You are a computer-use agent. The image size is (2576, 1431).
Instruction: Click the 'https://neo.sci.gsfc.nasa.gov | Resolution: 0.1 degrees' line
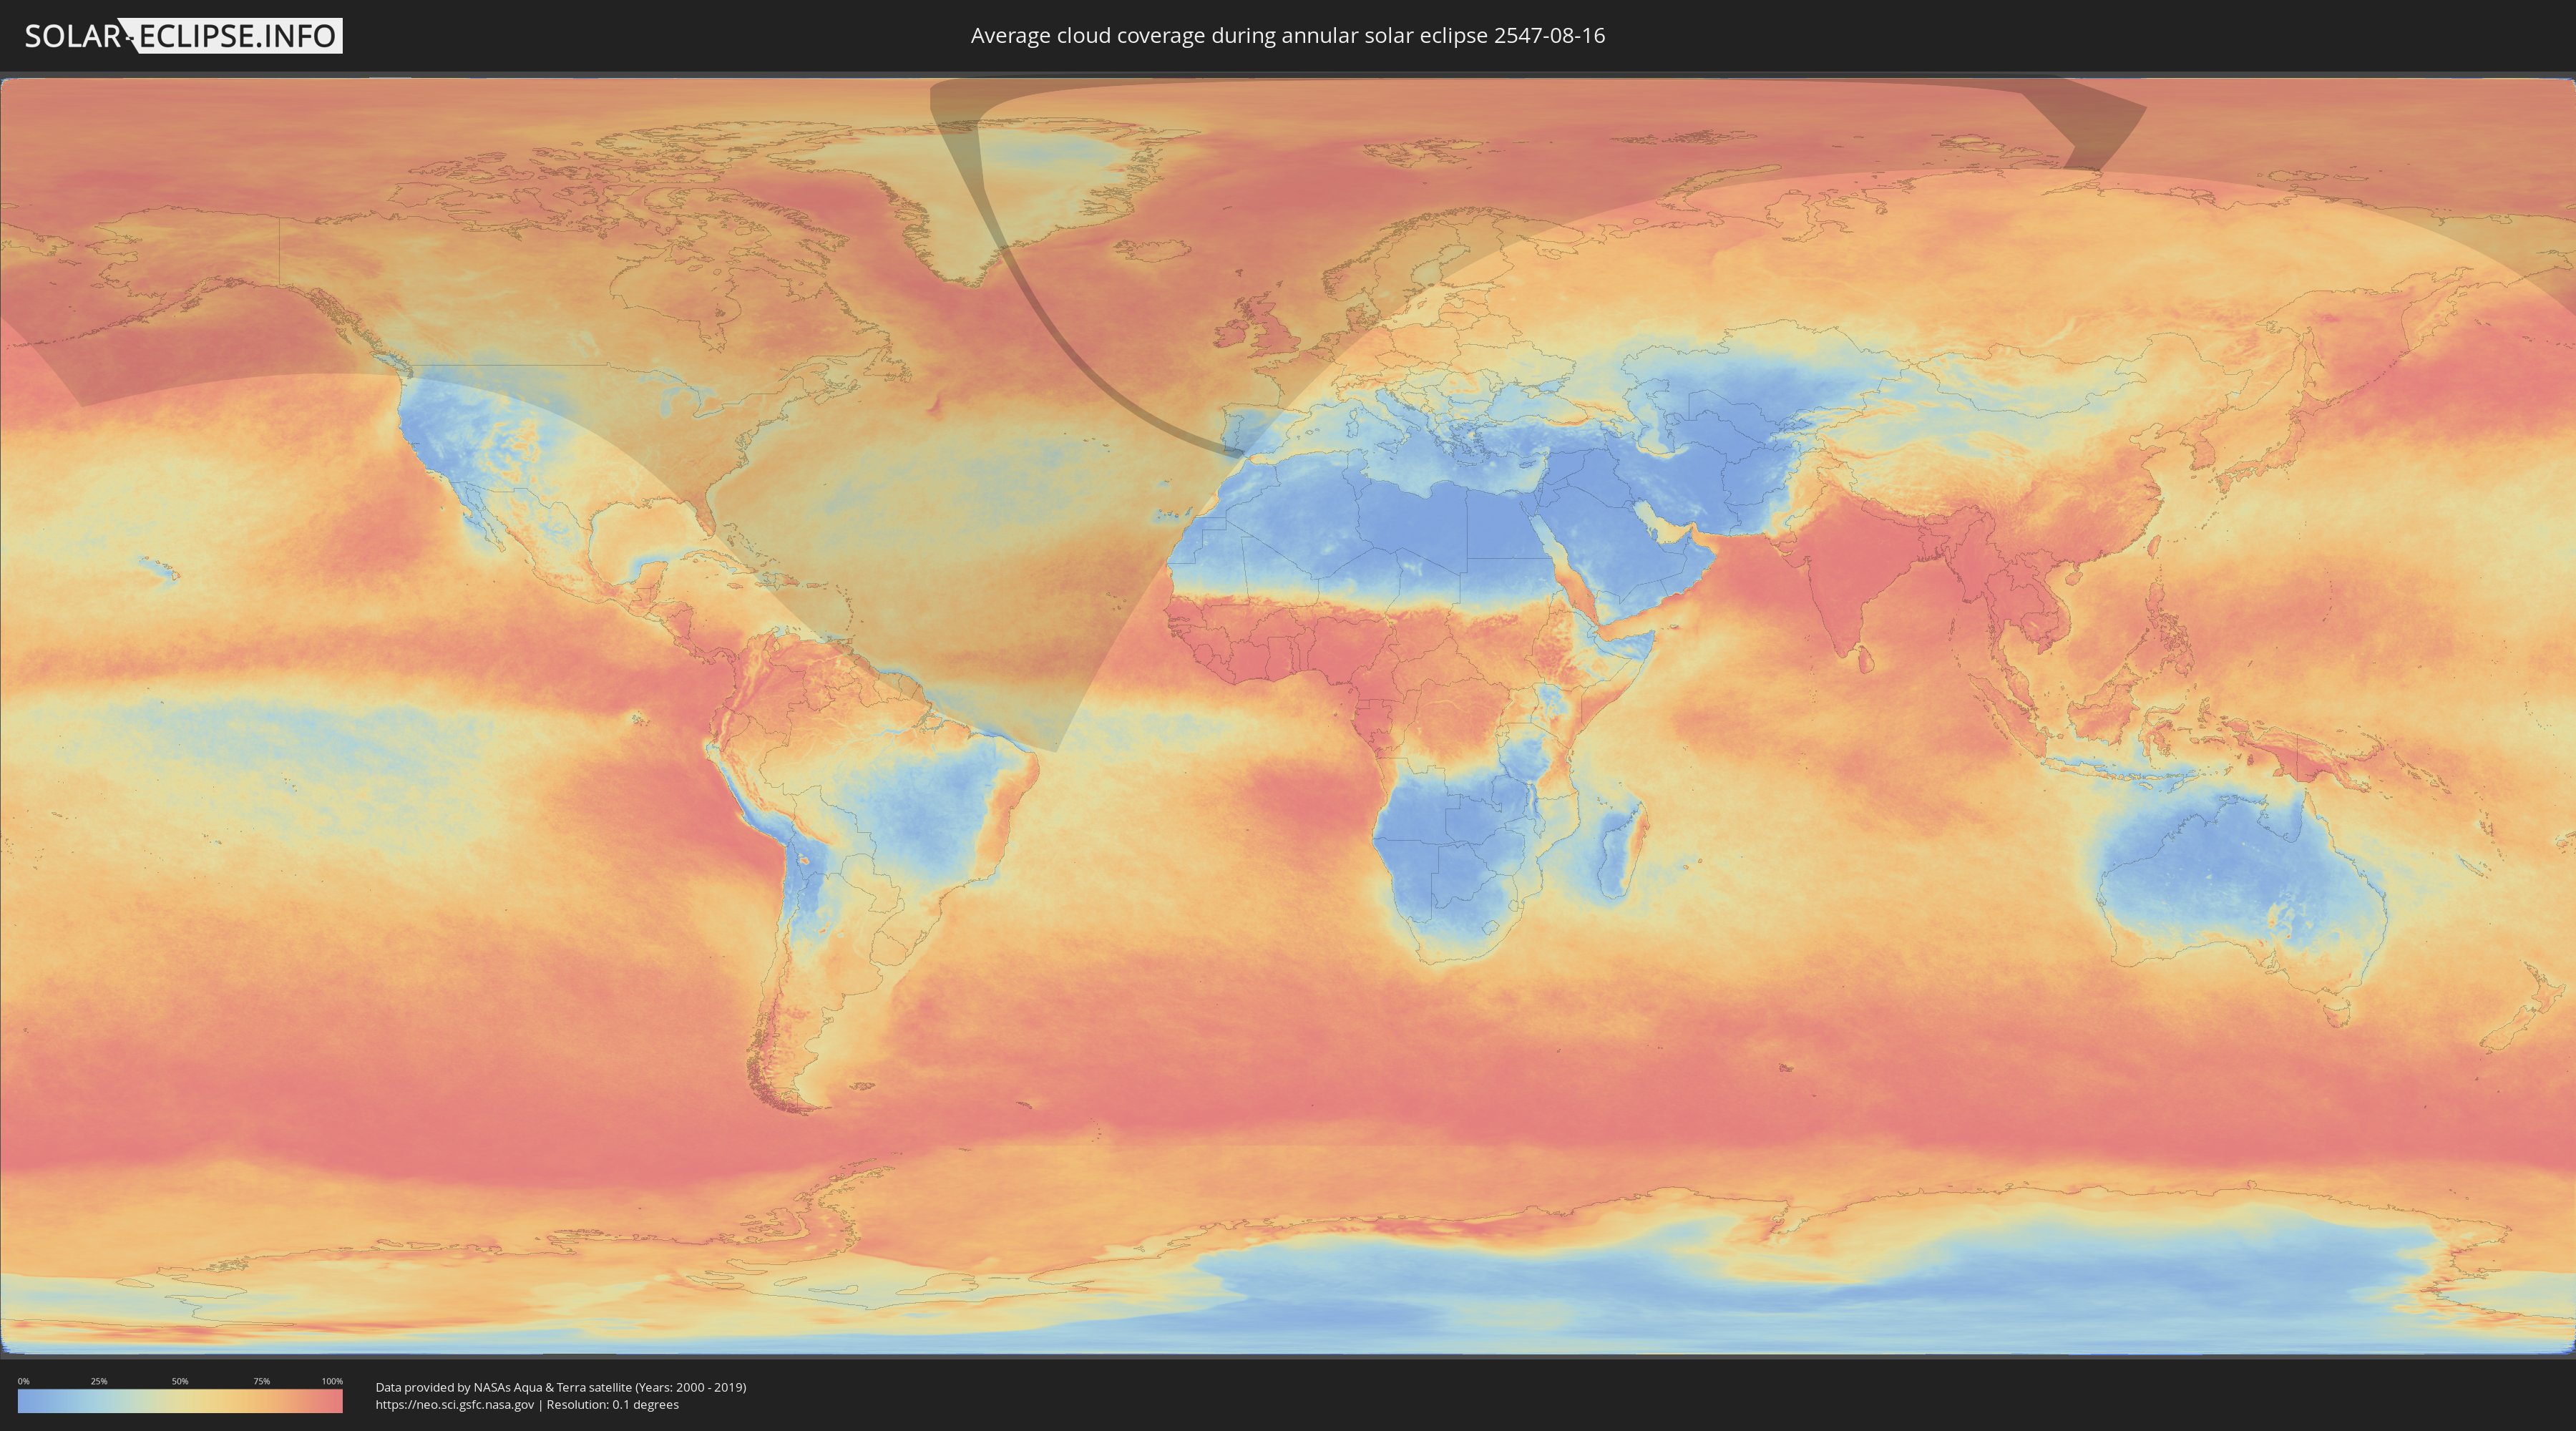coord(527,1405)
